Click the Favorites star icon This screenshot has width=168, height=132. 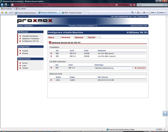2,13
